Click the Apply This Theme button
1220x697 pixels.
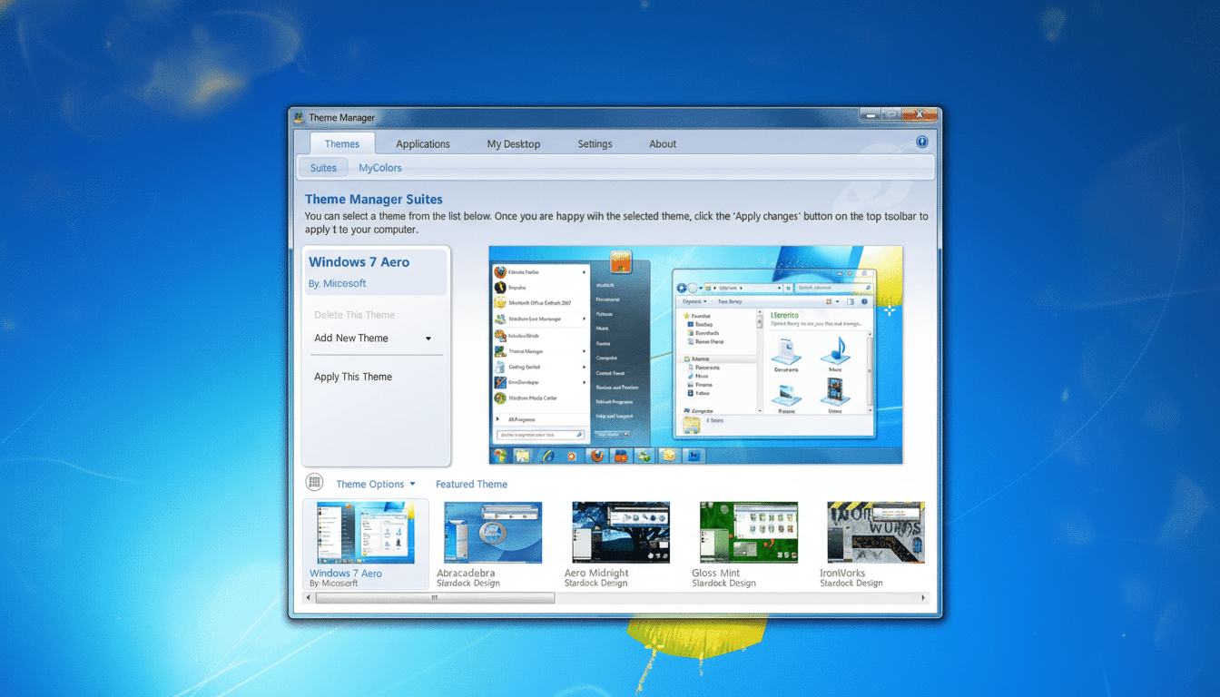(x=353, y=376)
